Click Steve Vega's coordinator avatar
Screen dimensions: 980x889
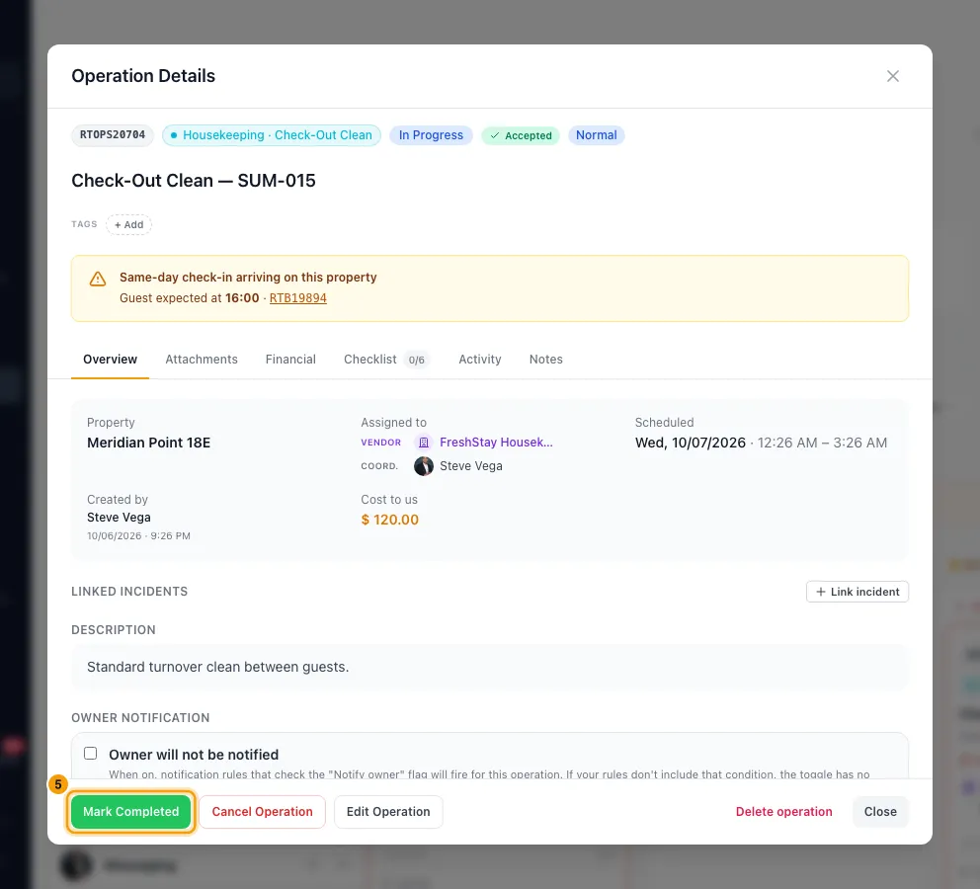pyautogui.click(x=424, y=466)
